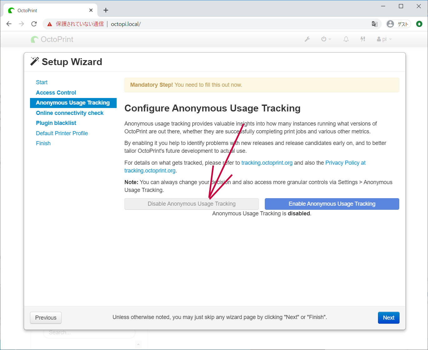Click the Google Translate icon in address bar
This screenshot has height=350, width=428.
click(375, 24)
